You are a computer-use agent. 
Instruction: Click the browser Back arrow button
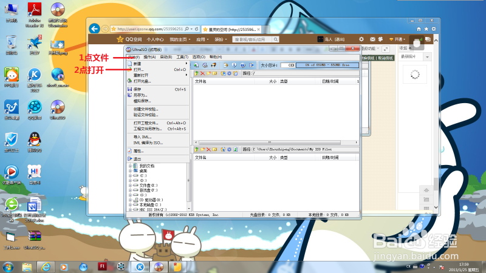point(95,29)
